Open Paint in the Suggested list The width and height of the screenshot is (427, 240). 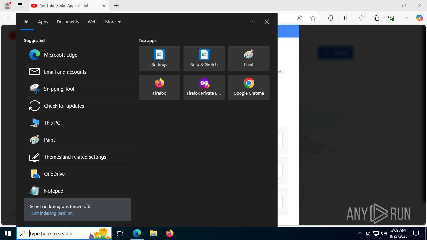click(x=77, y=140)
